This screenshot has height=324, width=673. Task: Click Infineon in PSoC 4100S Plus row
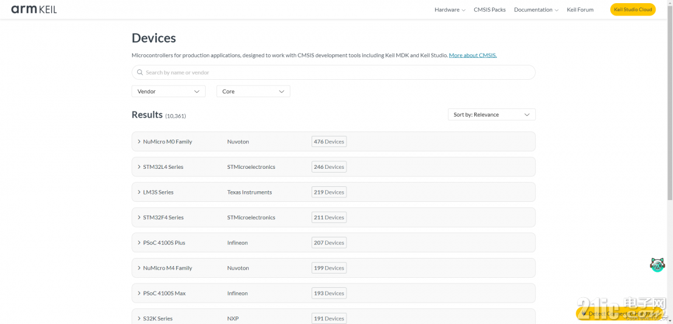tap(237, 243)
